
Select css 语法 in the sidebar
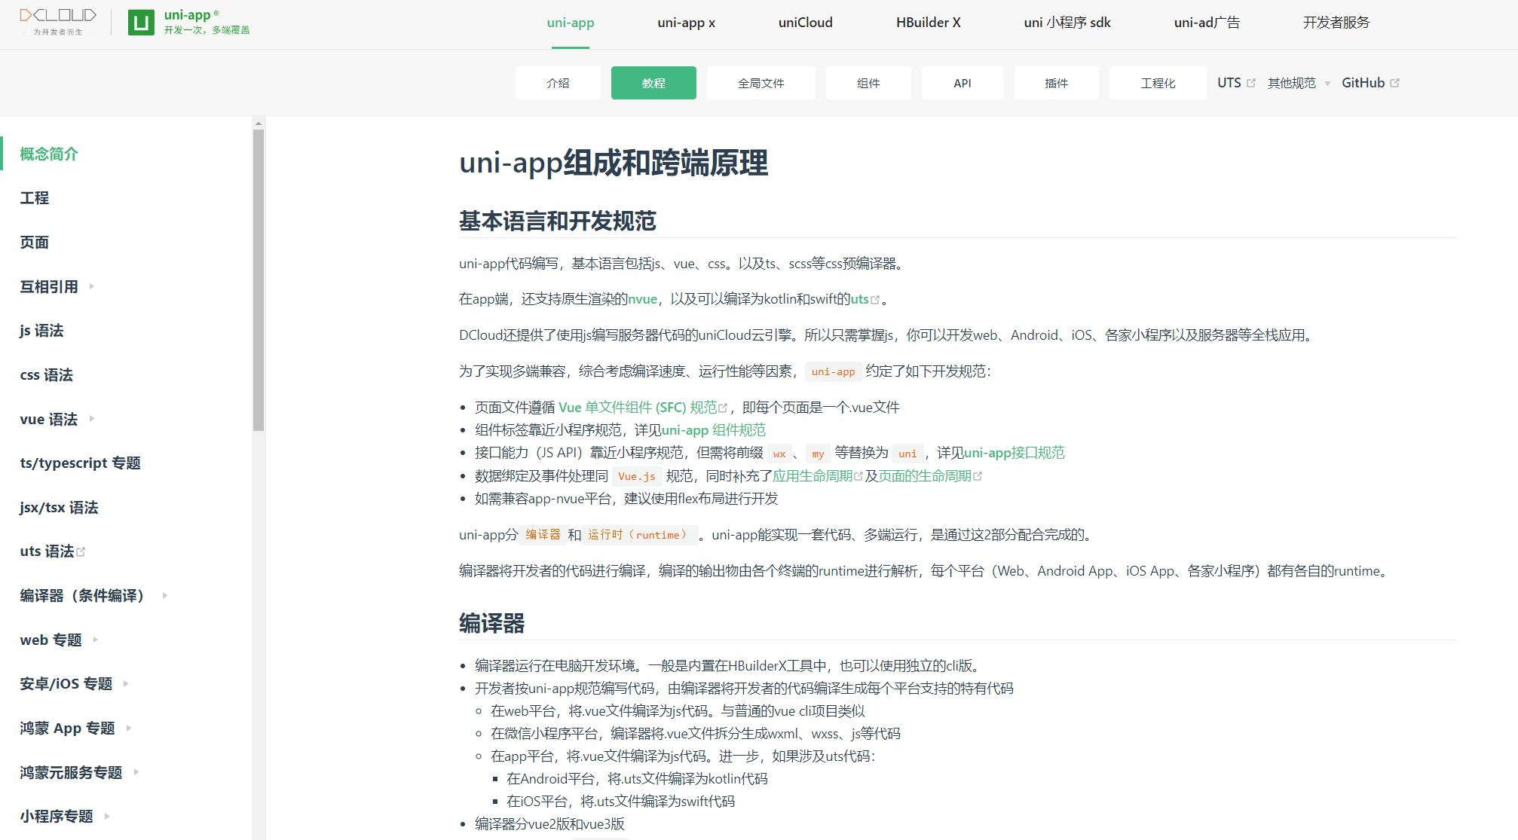46,375
